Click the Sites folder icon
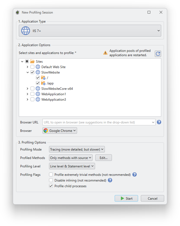This screenshot has width=180, height=226. coord(32,62)
